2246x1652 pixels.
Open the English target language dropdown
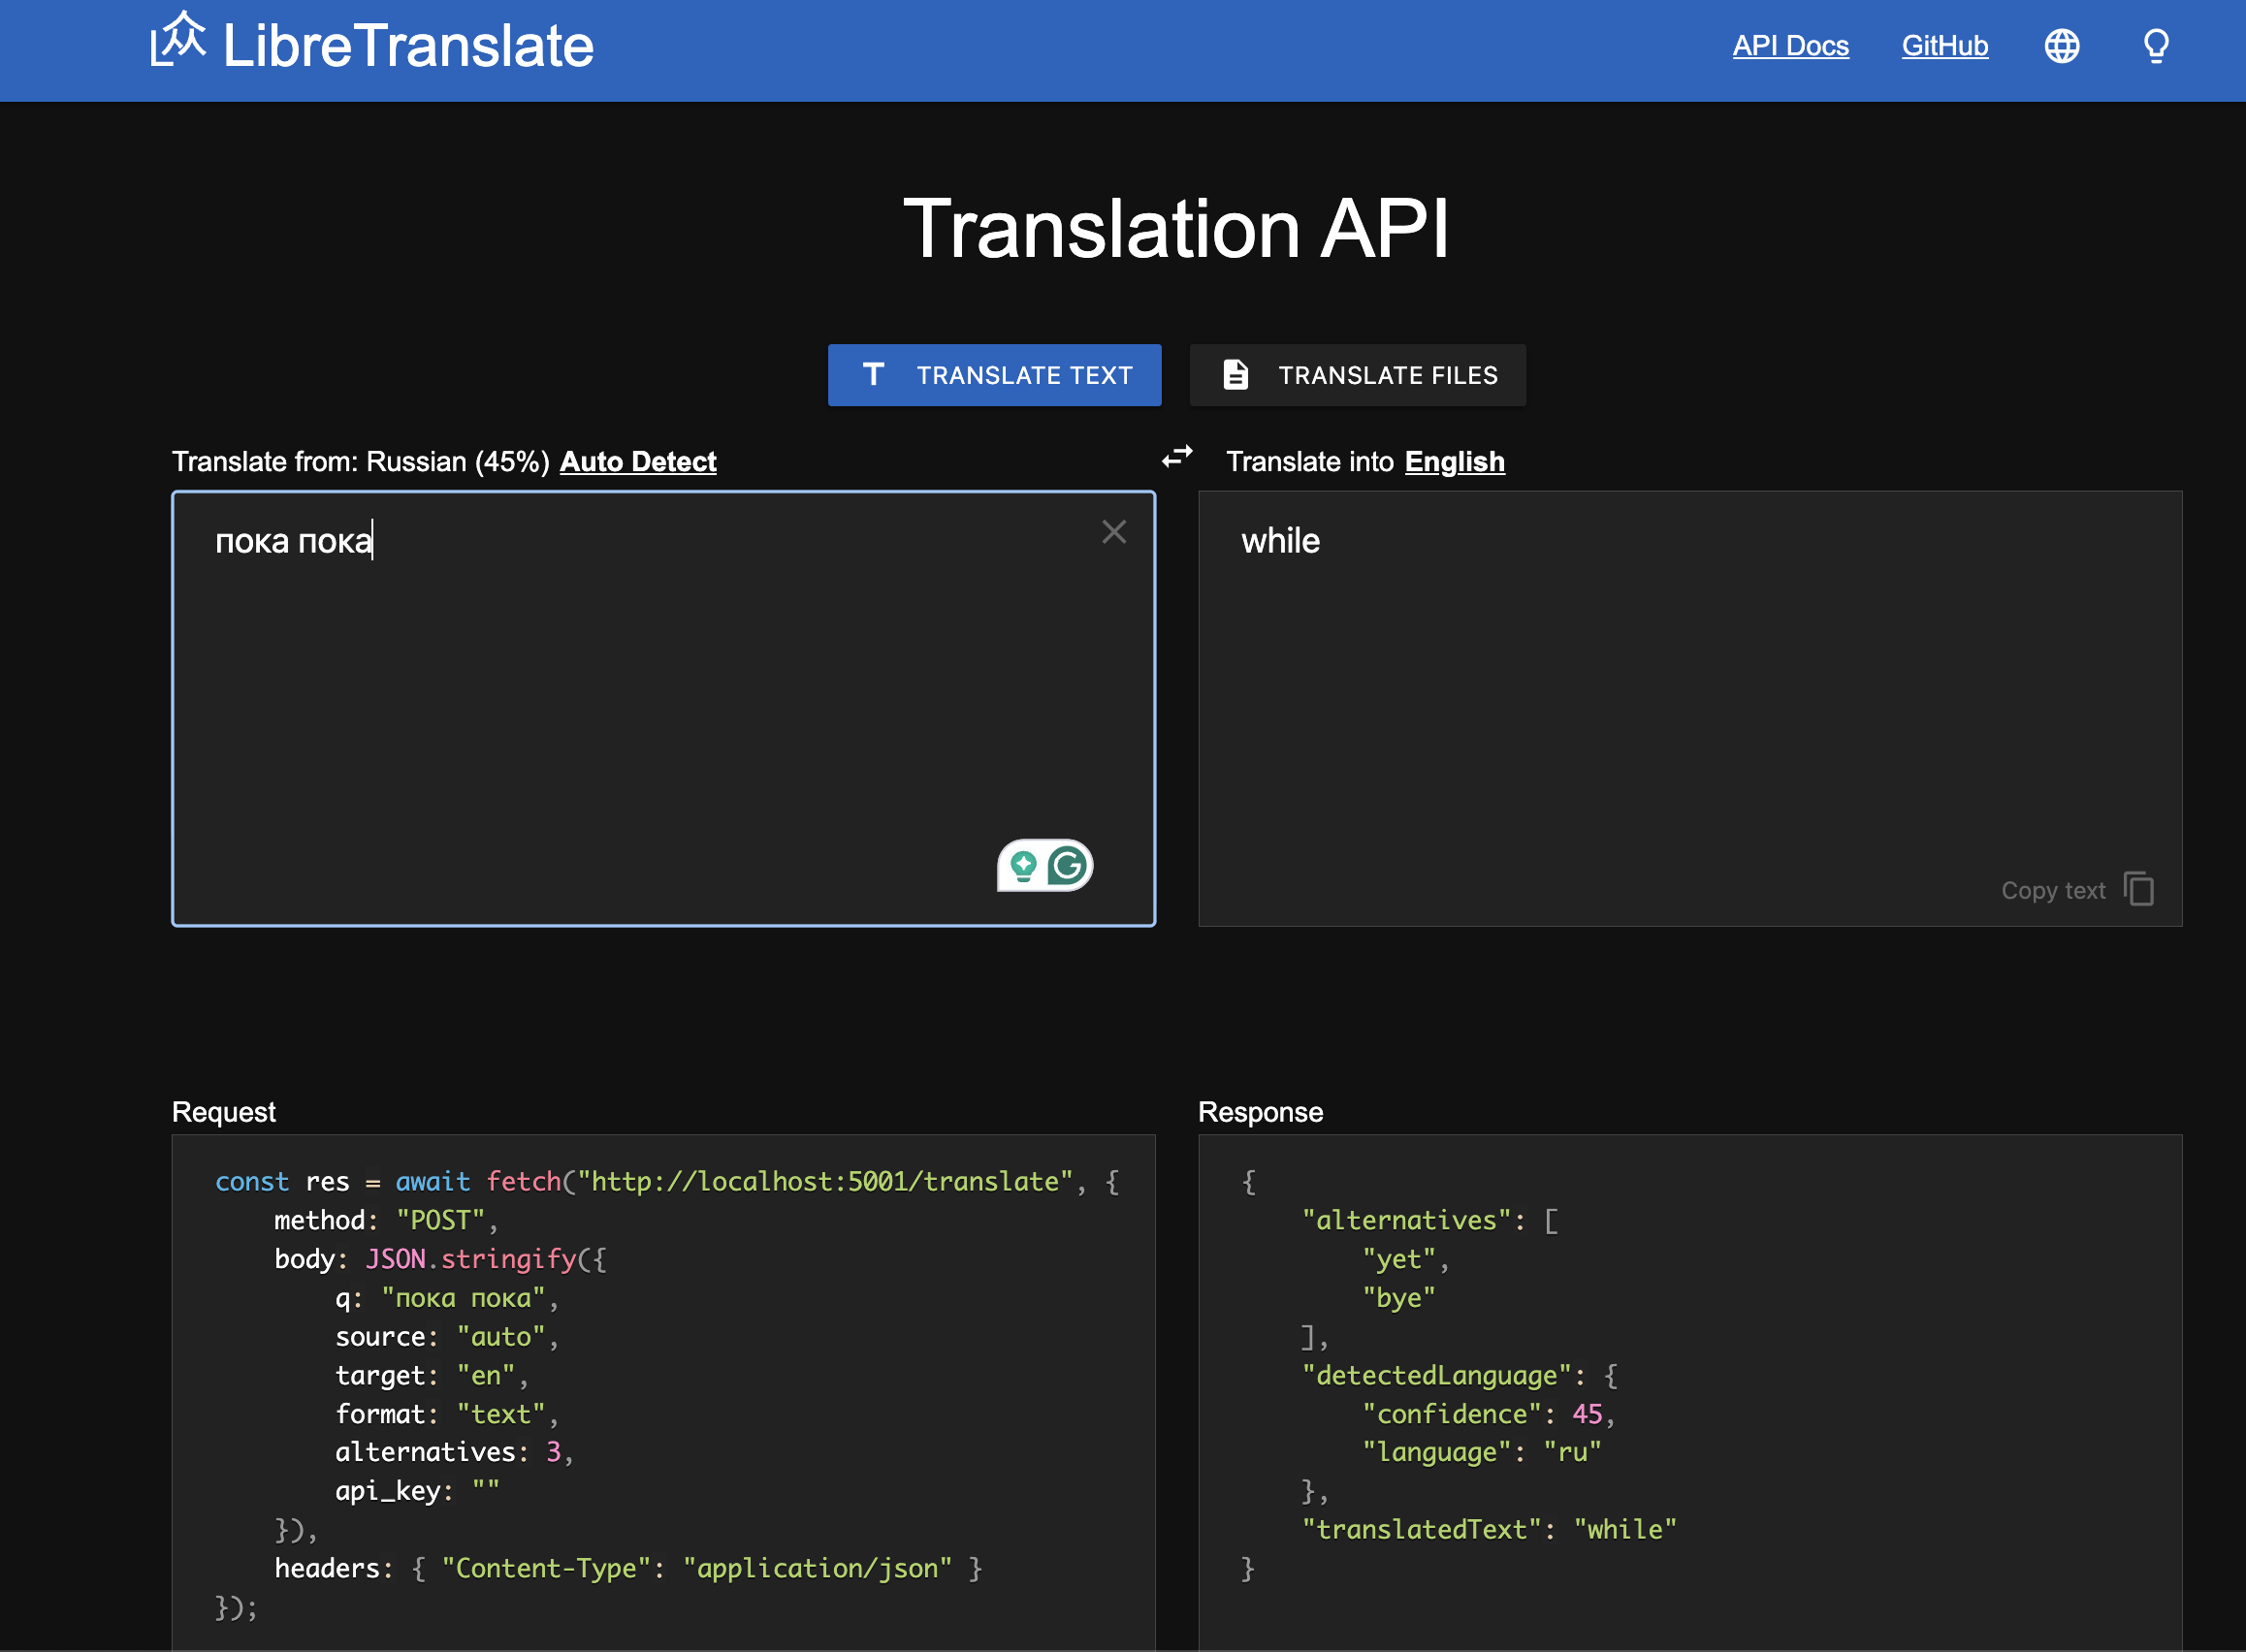(x=1454, y=462)
